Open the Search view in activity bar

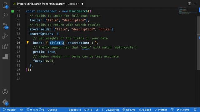[5, 15]
